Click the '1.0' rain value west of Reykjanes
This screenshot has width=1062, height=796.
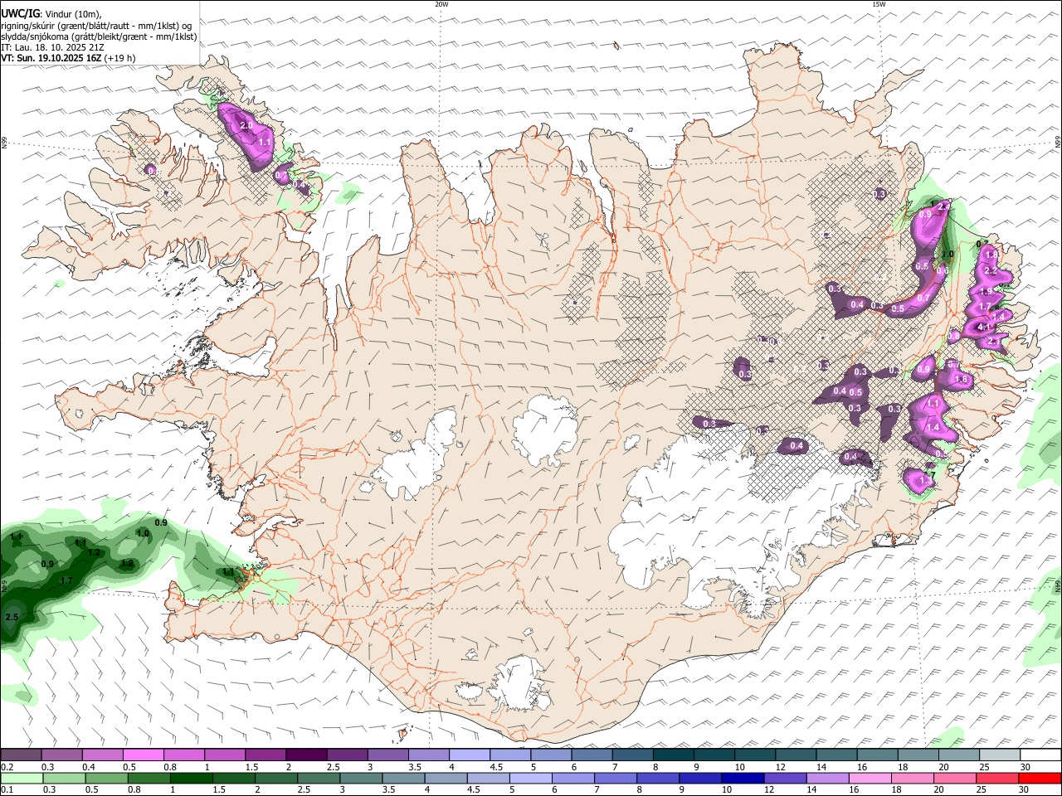[x=143, y=534]
